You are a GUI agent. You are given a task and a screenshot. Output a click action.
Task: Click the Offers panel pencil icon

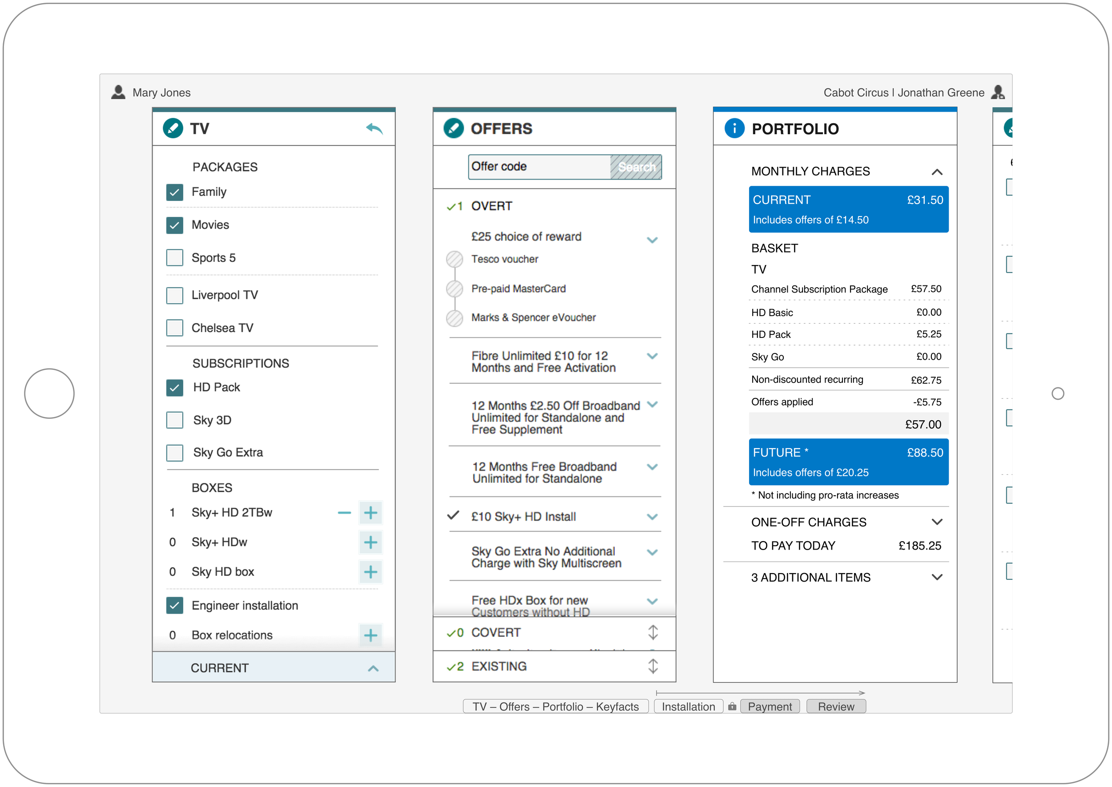pyautogui.click(x=453, y=128)
